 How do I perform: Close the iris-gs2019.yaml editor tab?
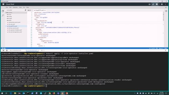click(45, 10)
